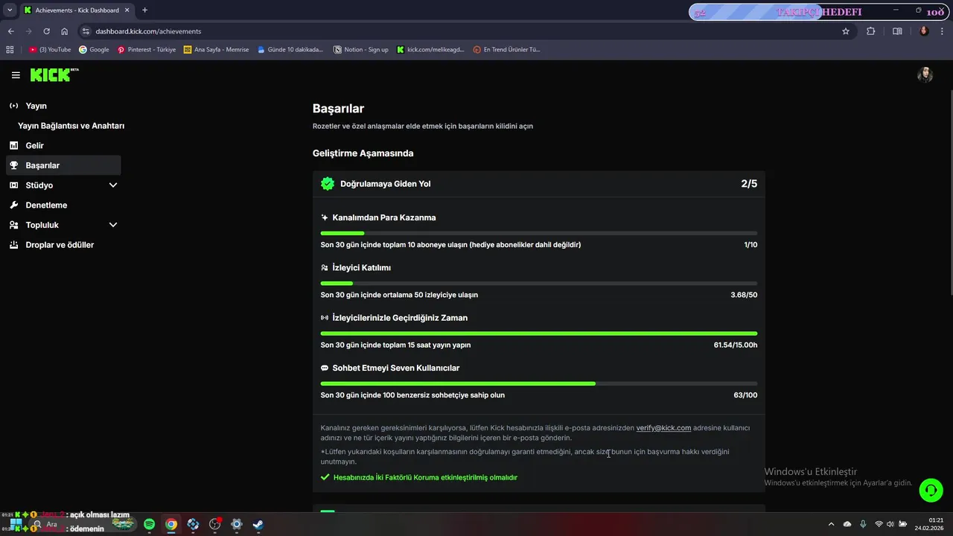
Task: Click the address bar URL
Action: (x=148, y=31)
